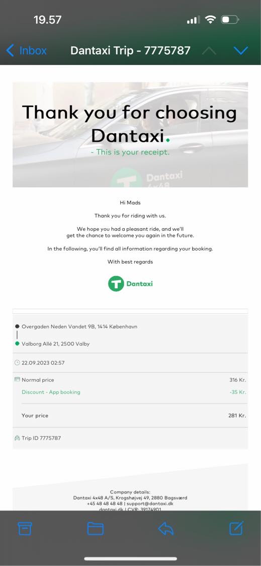Tap the Wi-Fi status icon
261x566 pixels.
click(210, 20)
